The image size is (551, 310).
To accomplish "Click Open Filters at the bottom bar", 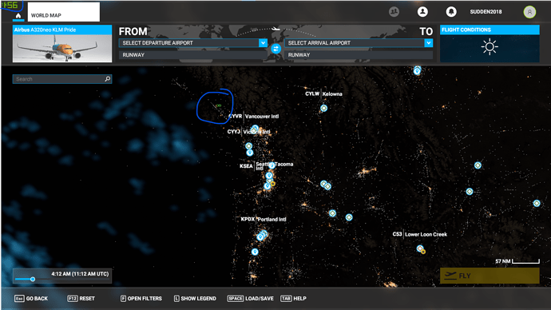I will (x=141, y=298).
